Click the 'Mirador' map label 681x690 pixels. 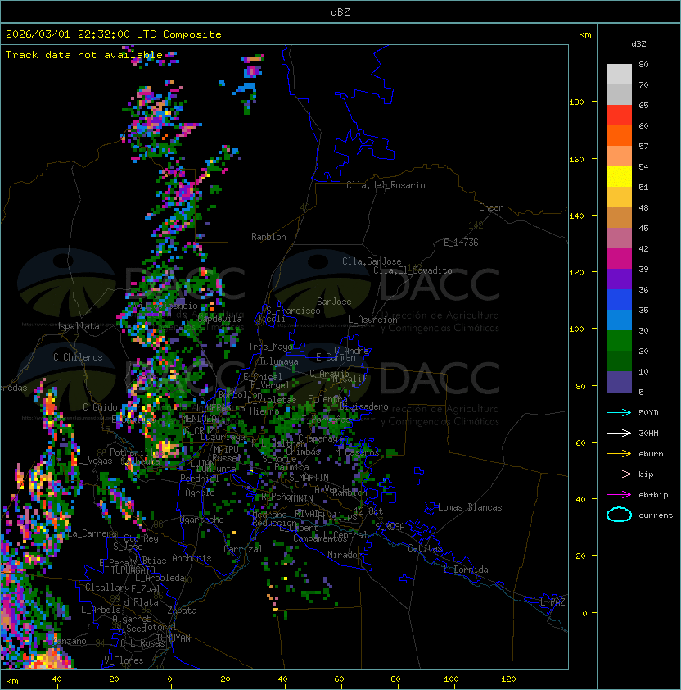(345, 555)
